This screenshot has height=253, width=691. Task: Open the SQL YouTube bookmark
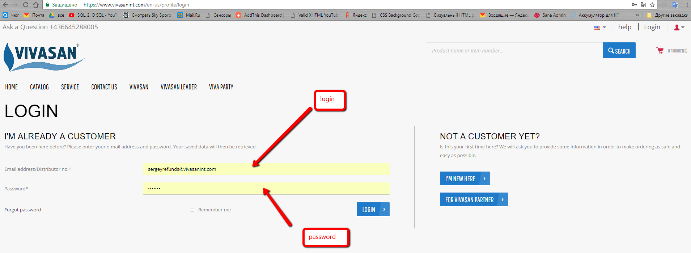click(x=93, y=15)
